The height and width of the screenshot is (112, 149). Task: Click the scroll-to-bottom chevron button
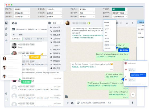coord(133,95)
